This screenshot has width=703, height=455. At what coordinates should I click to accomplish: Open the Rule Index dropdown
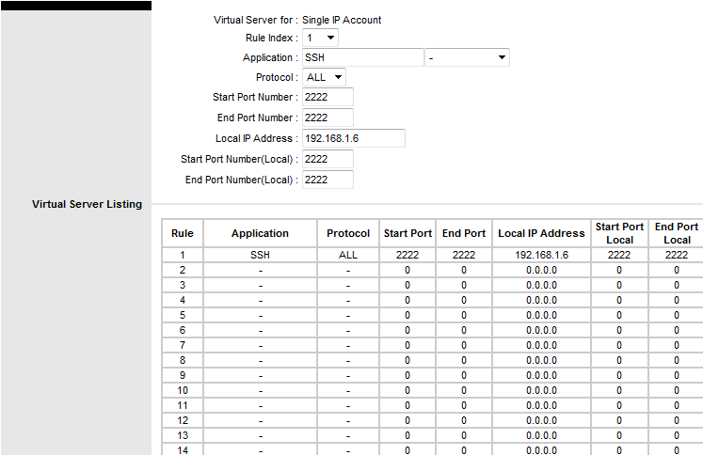point(320,38)
